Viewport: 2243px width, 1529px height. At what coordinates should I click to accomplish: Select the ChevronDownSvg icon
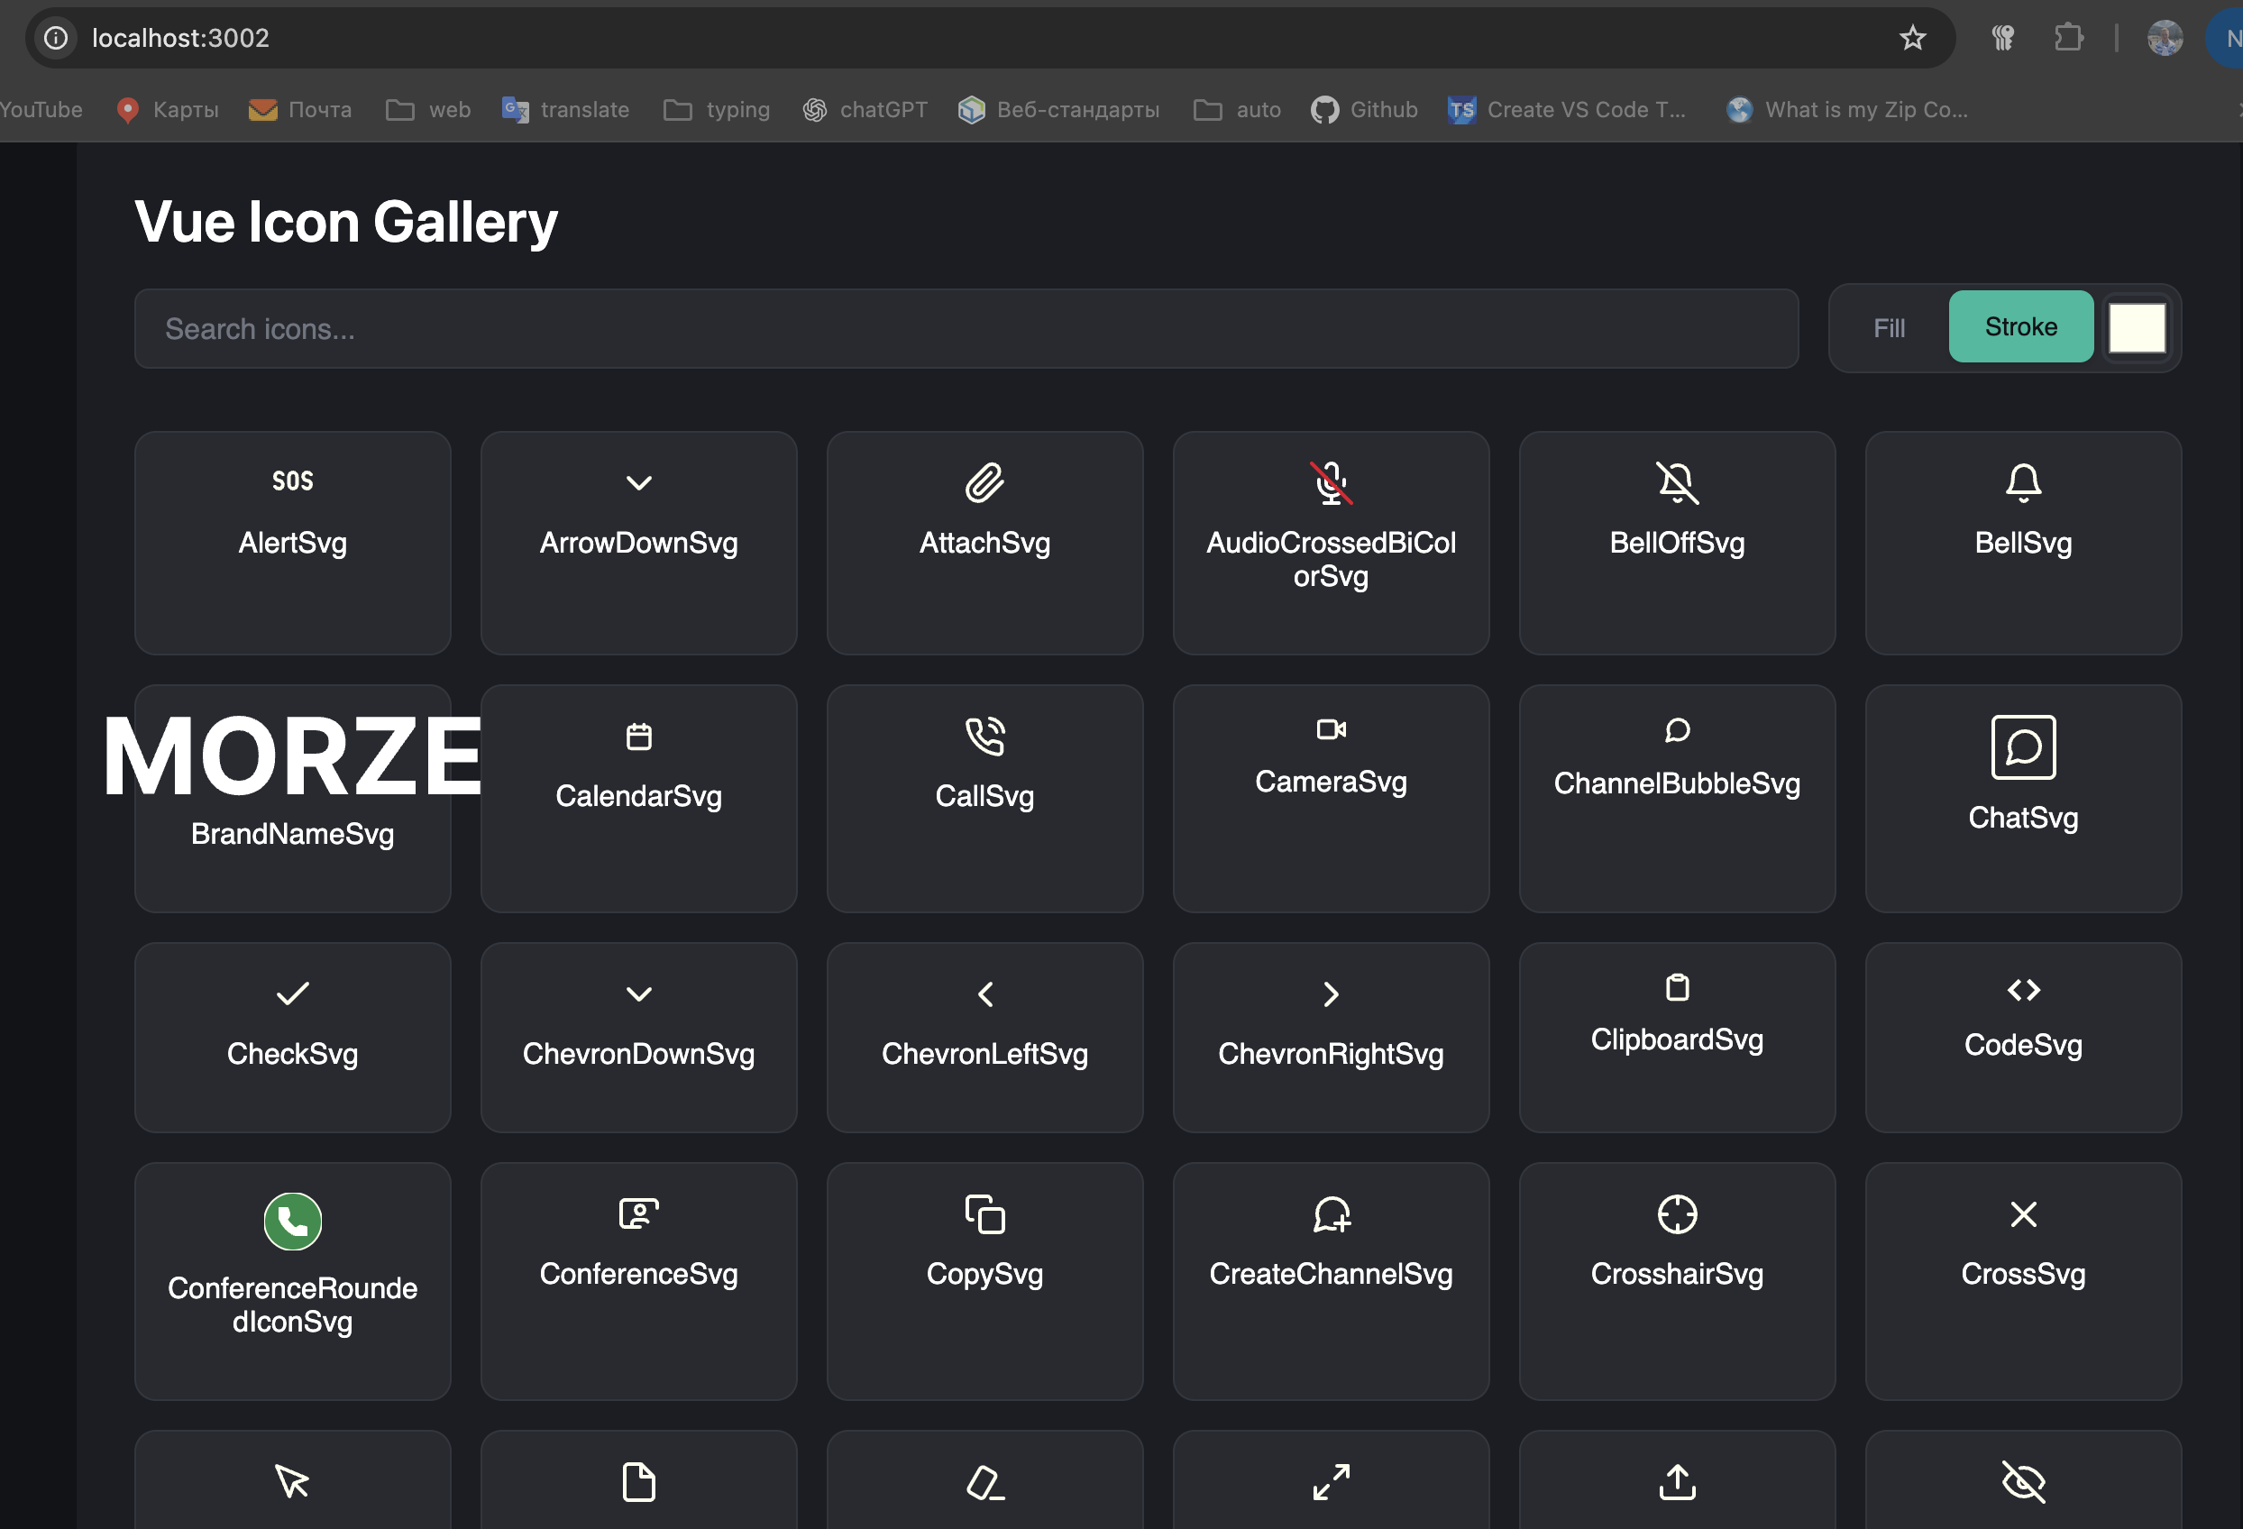pos(639,994)
